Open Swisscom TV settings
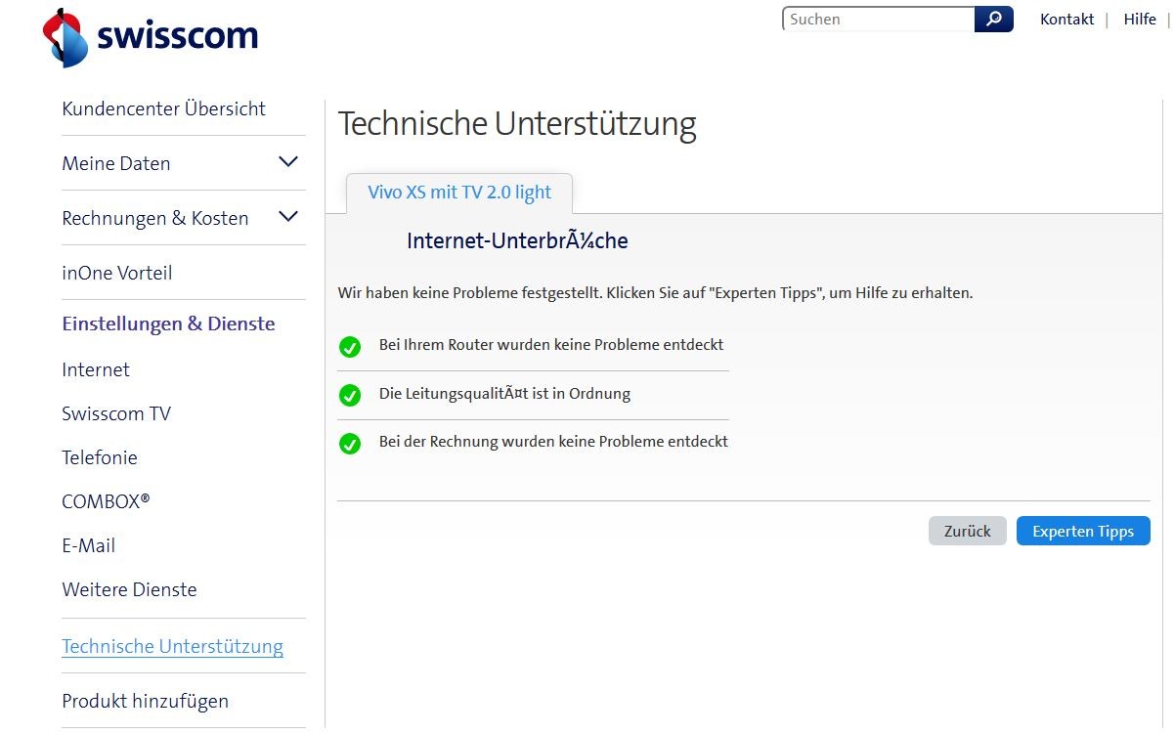The image size is (1174, 733). pyautogui.click(x=116, y=413)
